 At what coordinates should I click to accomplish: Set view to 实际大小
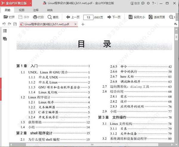(x=137, y=17)
